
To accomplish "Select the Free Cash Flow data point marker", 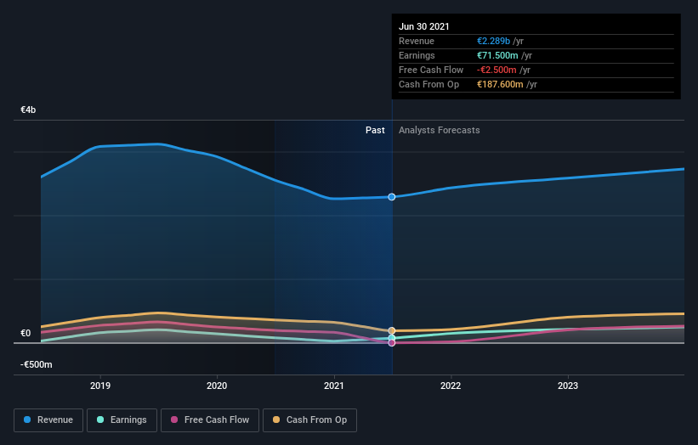I will 392,343.
